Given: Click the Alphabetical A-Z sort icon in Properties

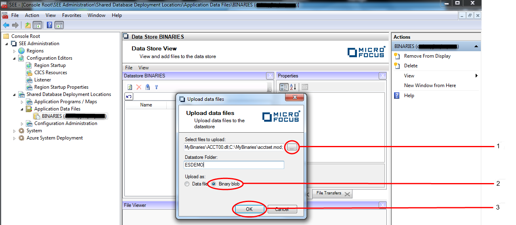Looking at the screenshot, I should click(x=293, y=87).
